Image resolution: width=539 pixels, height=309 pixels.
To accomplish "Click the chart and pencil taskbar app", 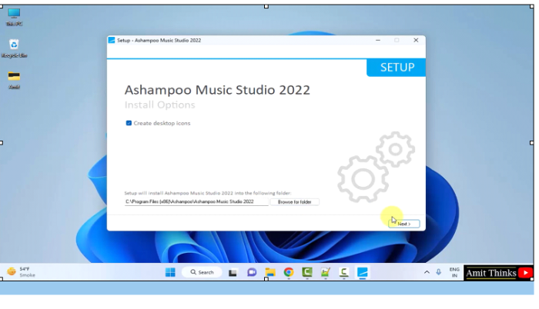I will point(325,272).
